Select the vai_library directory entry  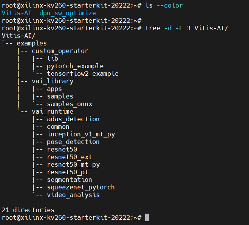[x=53, y=81]
